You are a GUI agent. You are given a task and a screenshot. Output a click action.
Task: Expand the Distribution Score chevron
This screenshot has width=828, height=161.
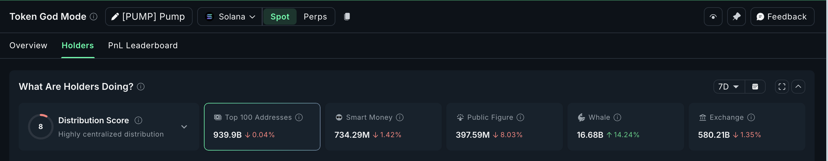tap(184, 127)
